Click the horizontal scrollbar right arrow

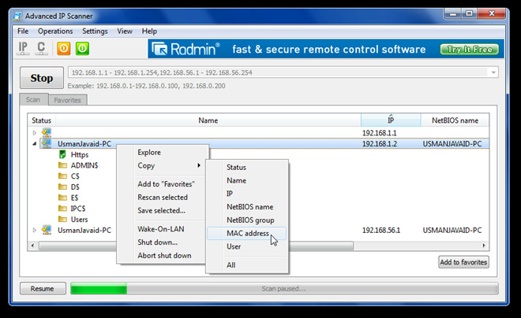coord(484,246)
